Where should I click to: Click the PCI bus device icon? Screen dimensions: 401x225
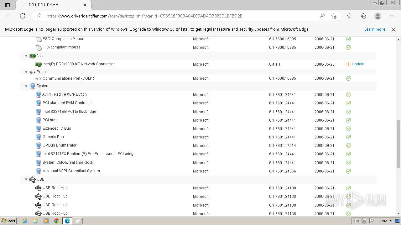click(39, 120)
